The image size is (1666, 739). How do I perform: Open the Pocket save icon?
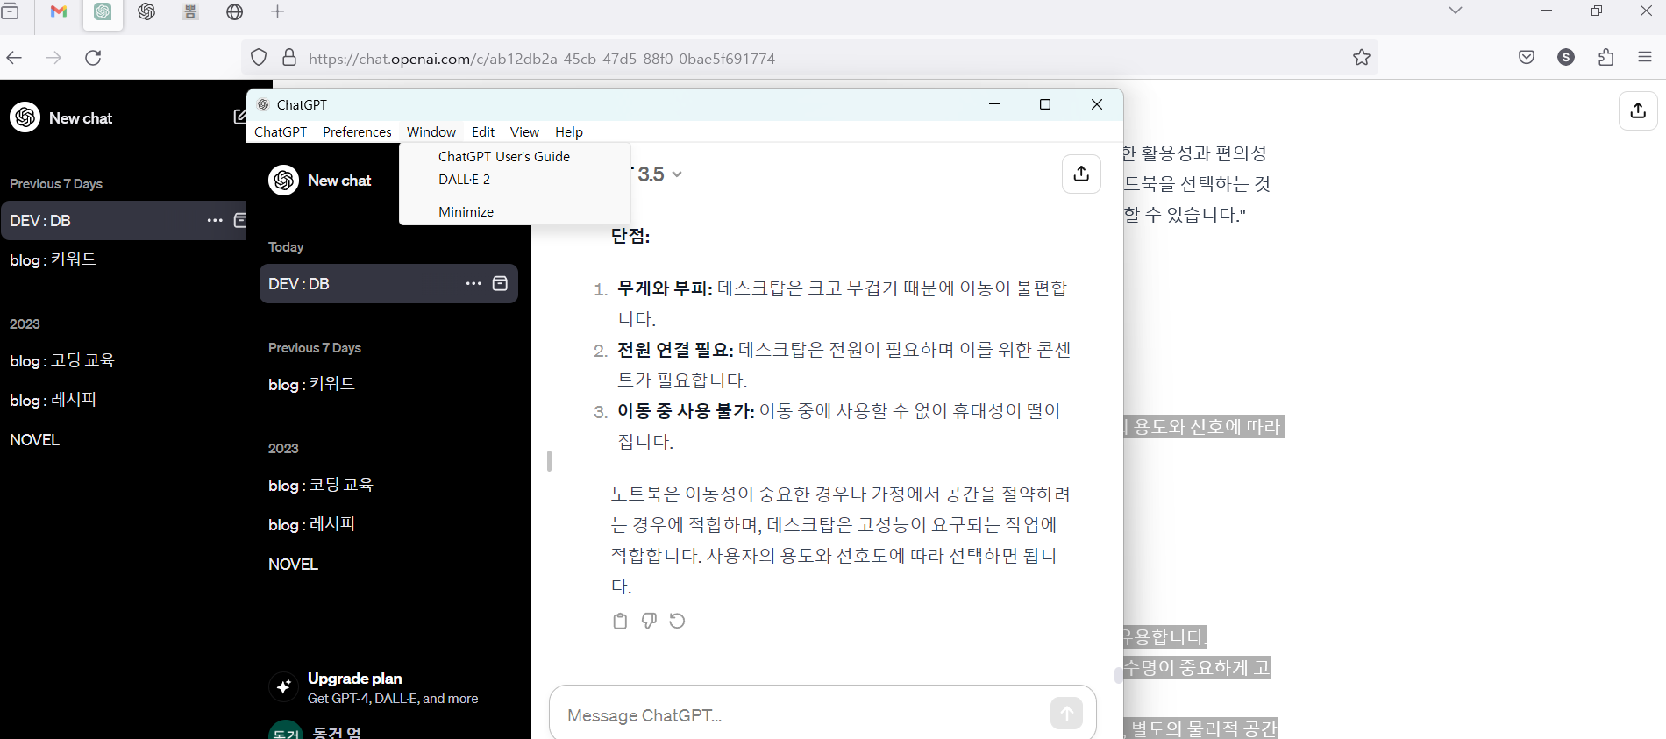[1527, 58]
